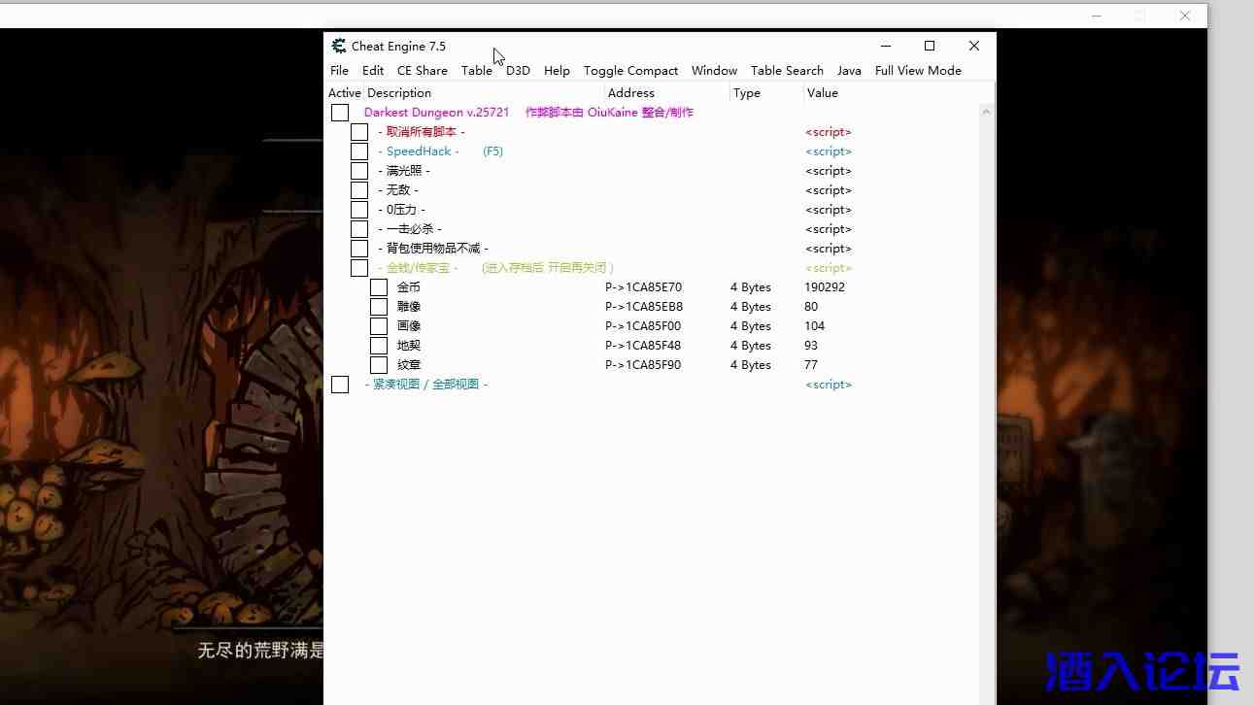Enable the 满光照 script checkbox
This screenshot has width=1254, height=705.
[x=359, y=171]
